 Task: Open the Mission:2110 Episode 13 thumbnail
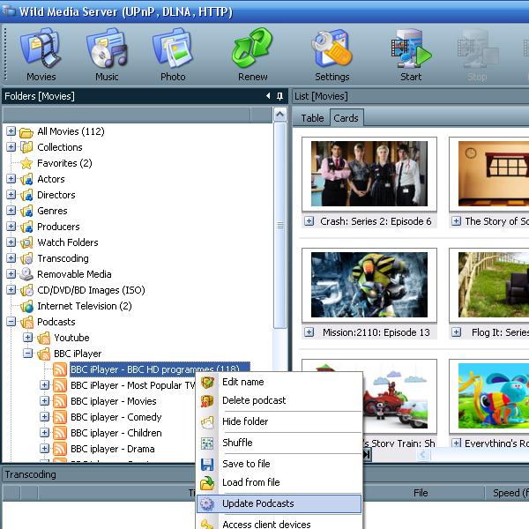pyautogui.click(x=369, y=287)
